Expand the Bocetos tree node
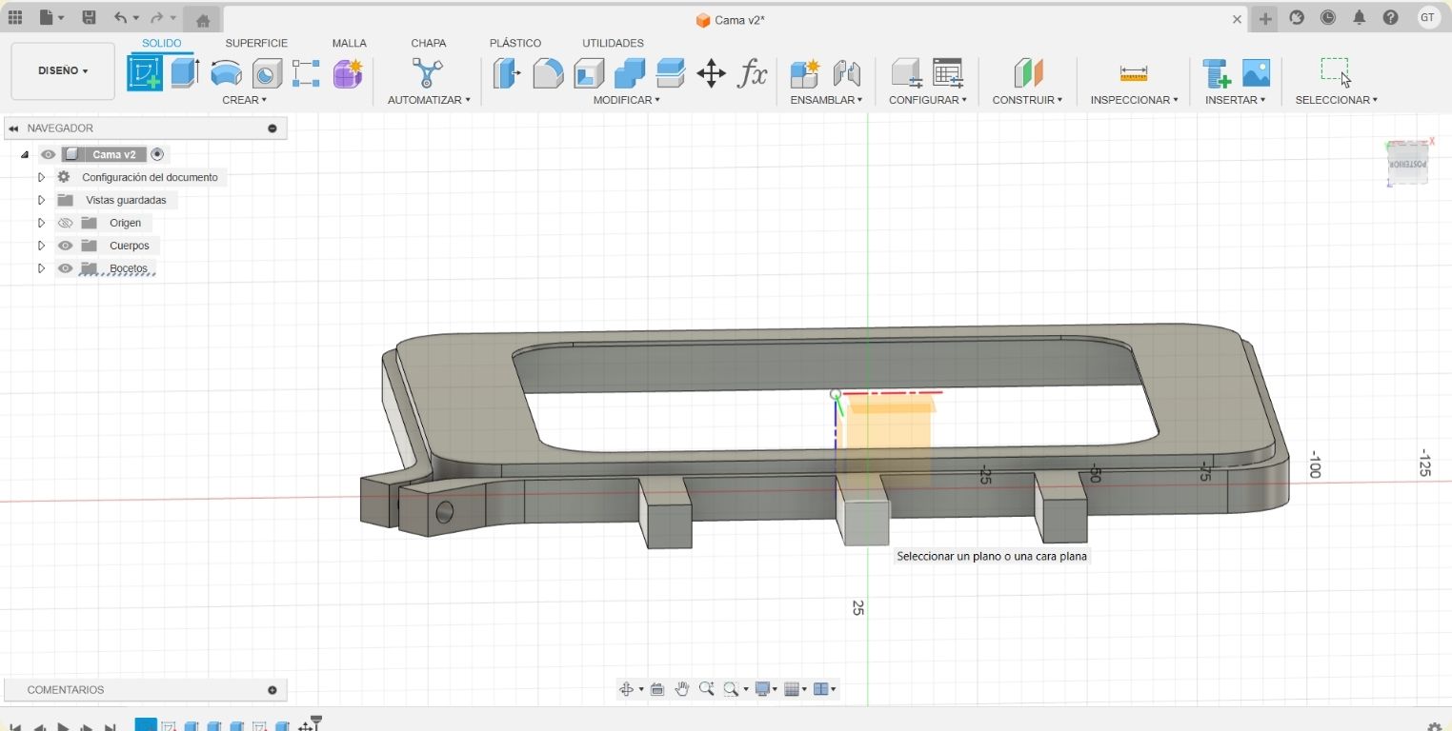The width and height of the screenshot is (1452, 731). 41,268
